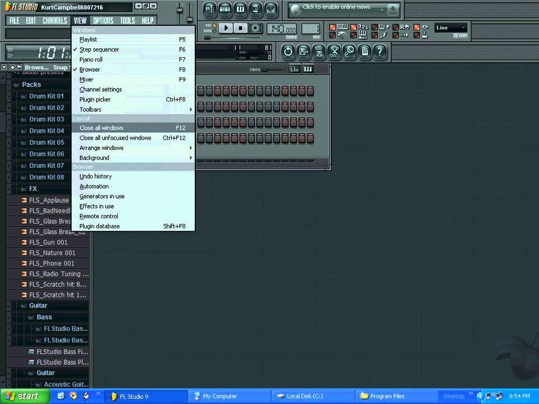This screenshot has height=404, width=539.
Task: Open keyboard editor in step sequencer
Action: 308,70
